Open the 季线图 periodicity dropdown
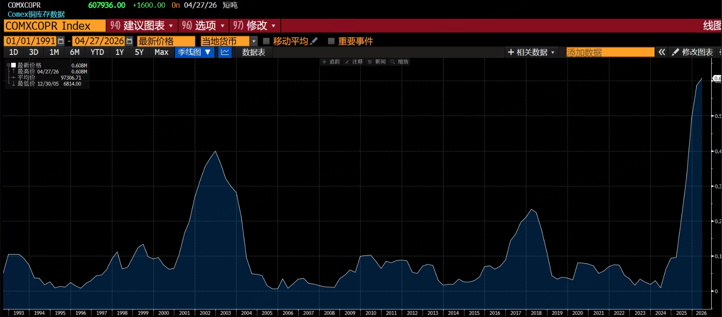 tap(194, 52)
